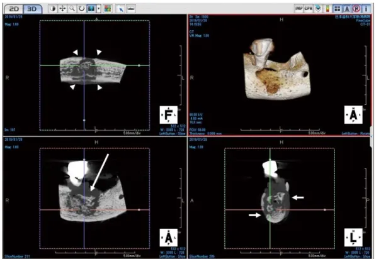376x259 pixels.
Task: Click the 'CT' label in the 3D view
Action: click(x=191, y=31)
